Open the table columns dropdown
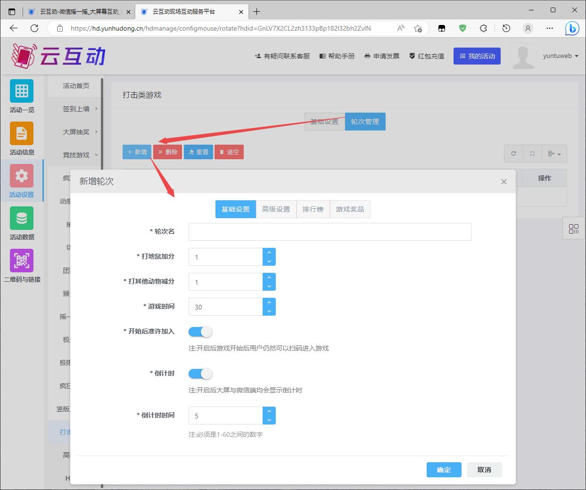586x490 pixels. pyautogui.click(x=554, y=154)
